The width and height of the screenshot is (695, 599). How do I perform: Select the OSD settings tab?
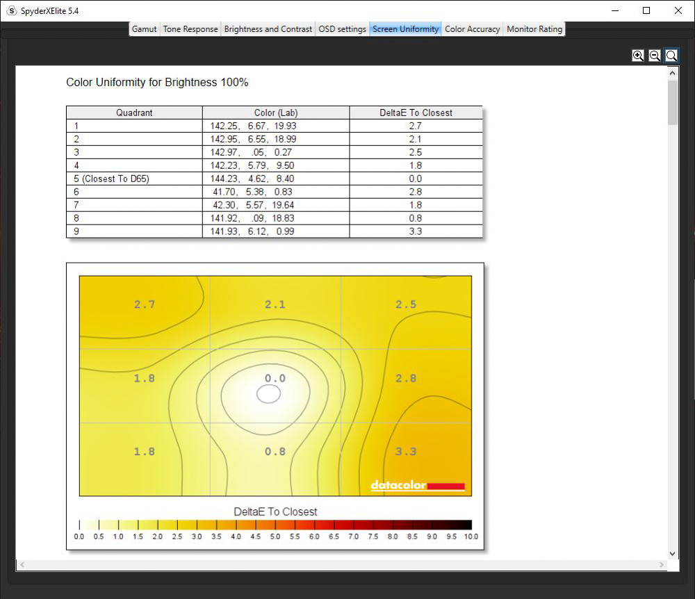pyautogui.click(x=342, y=29)
